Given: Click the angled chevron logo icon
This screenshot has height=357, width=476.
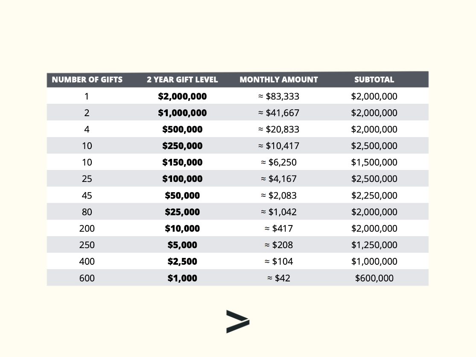Looking at the screenshot, I should (237, 322).
